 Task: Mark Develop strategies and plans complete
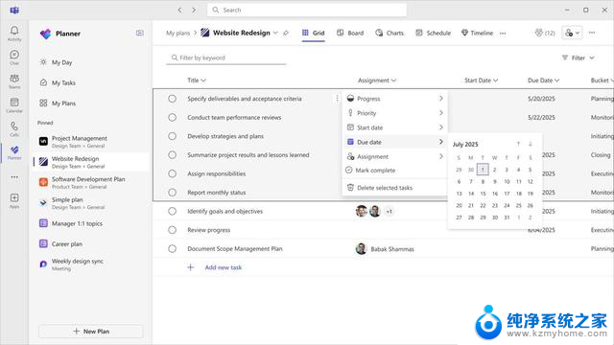[x=173, y=136]
